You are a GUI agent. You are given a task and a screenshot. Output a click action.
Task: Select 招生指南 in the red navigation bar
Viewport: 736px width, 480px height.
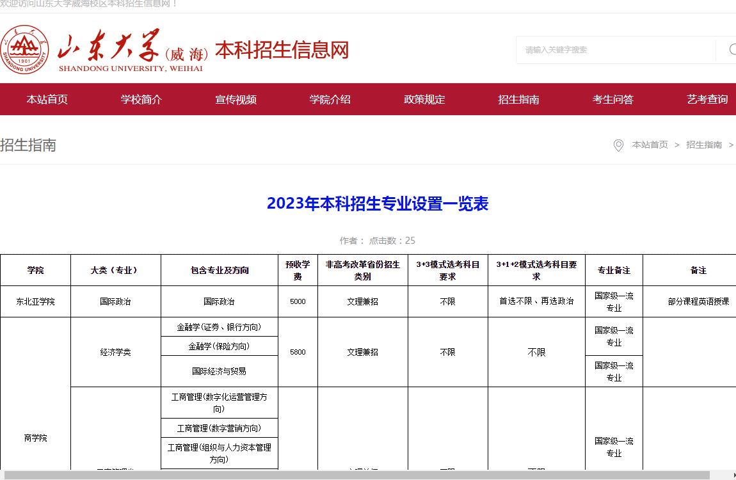pos(518,99)
